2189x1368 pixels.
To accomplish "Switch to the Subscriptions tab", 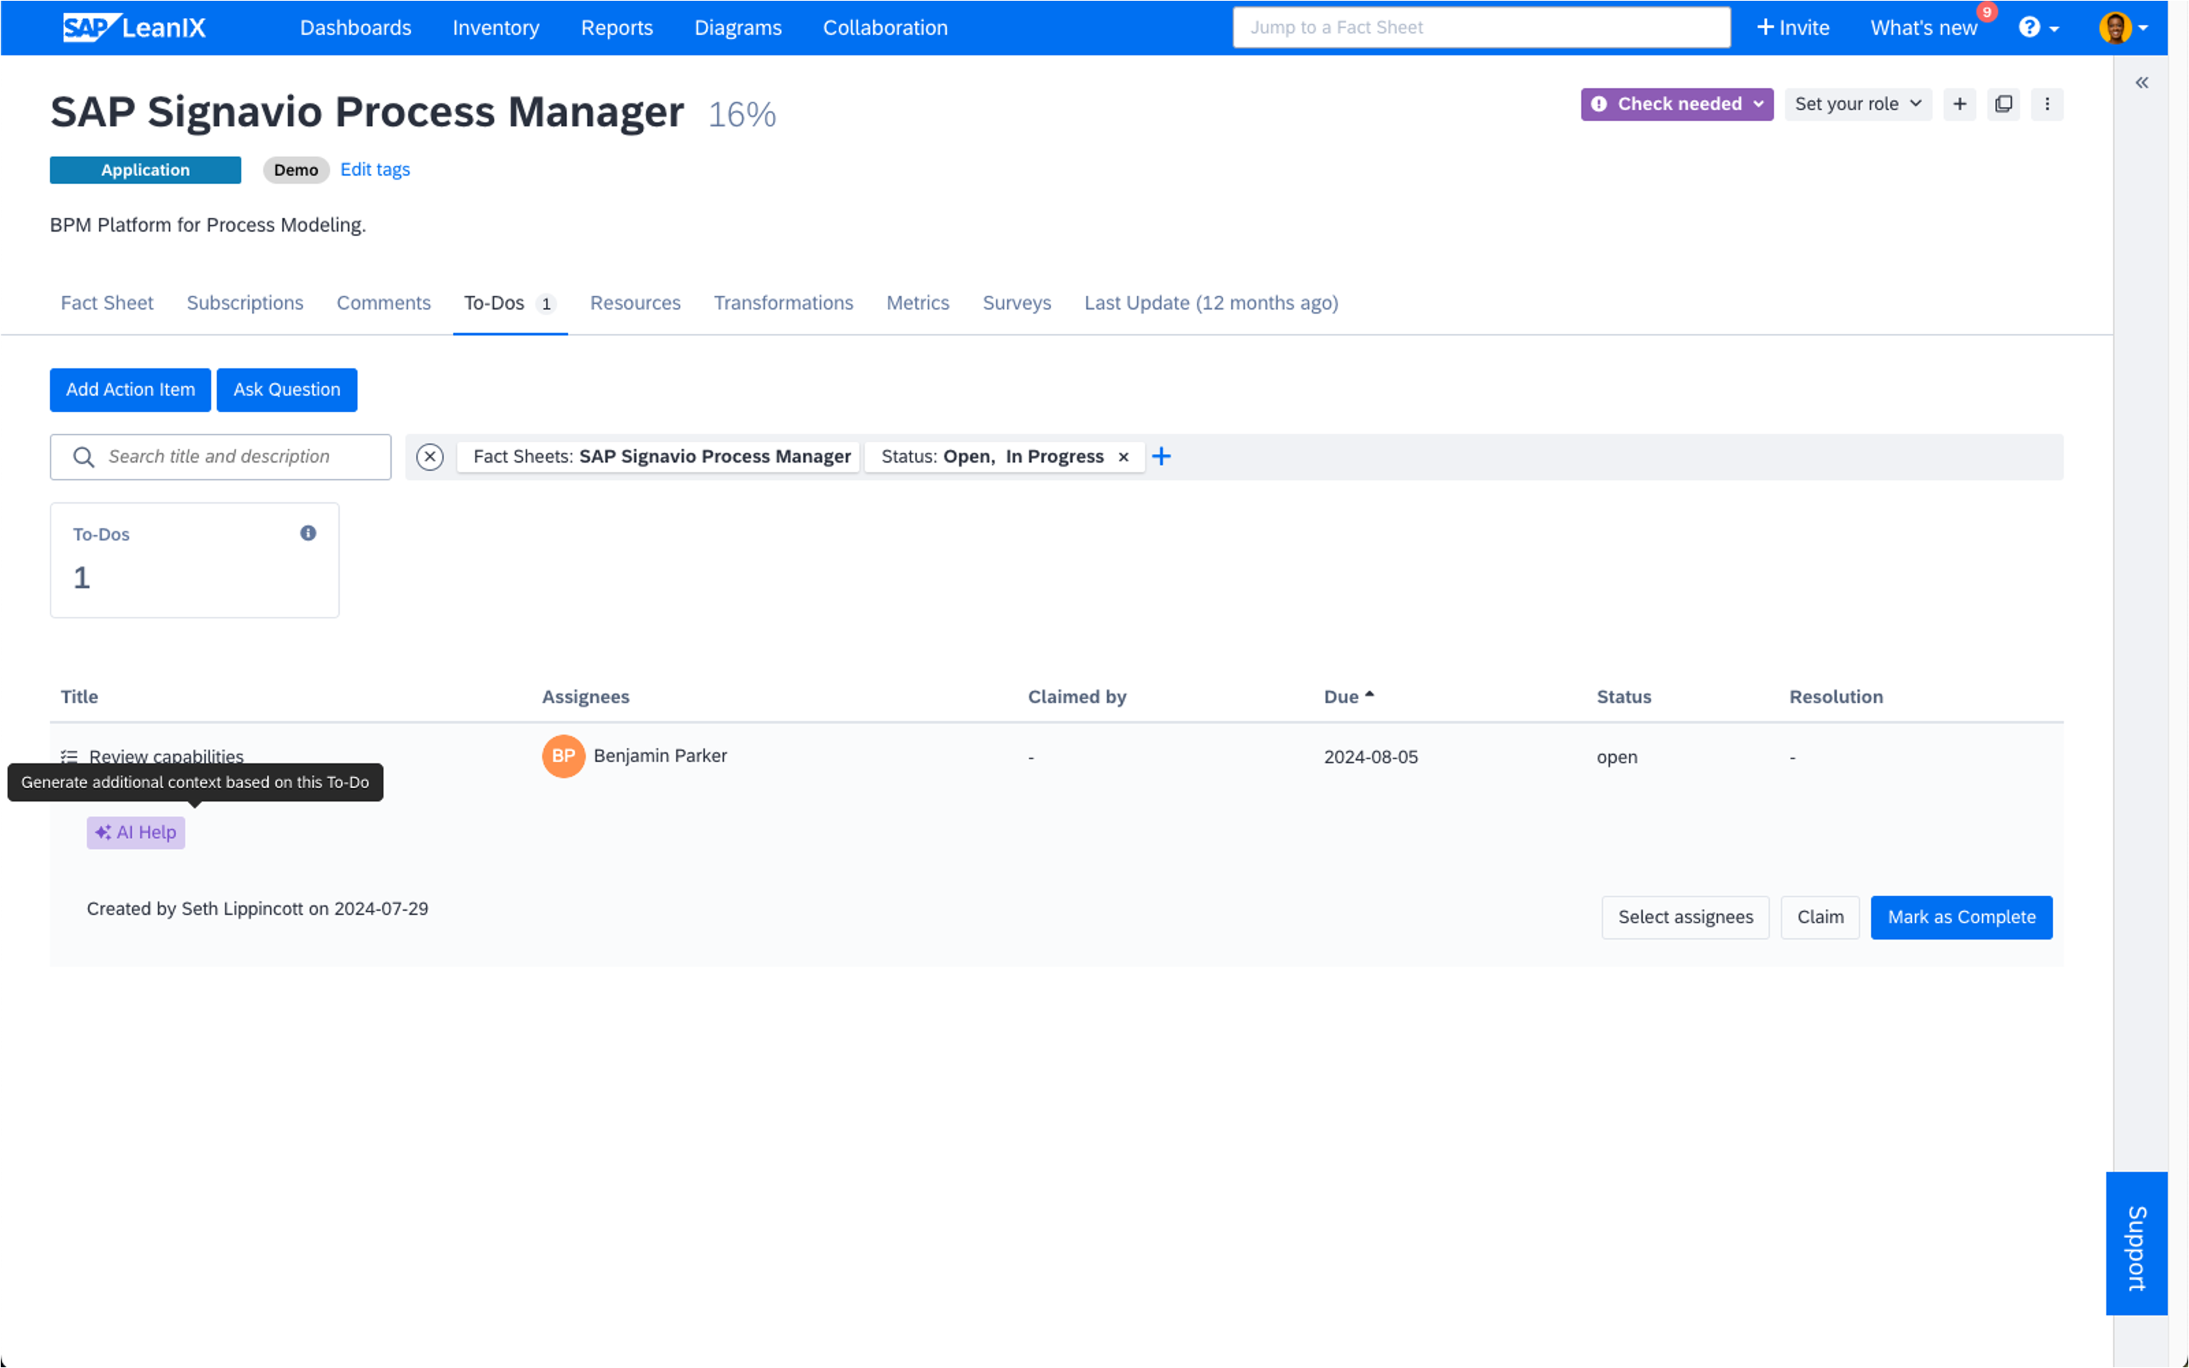I will click(244, 303).
